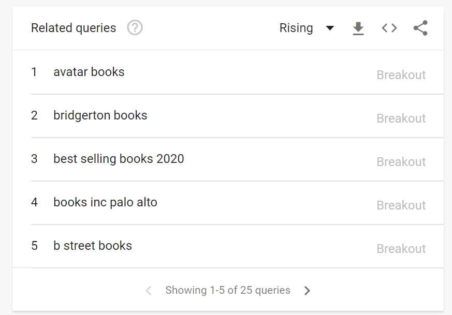Select best selling books 2020 query
The image size is (452, 315).
pyautogui.click(x=119, y=159)
